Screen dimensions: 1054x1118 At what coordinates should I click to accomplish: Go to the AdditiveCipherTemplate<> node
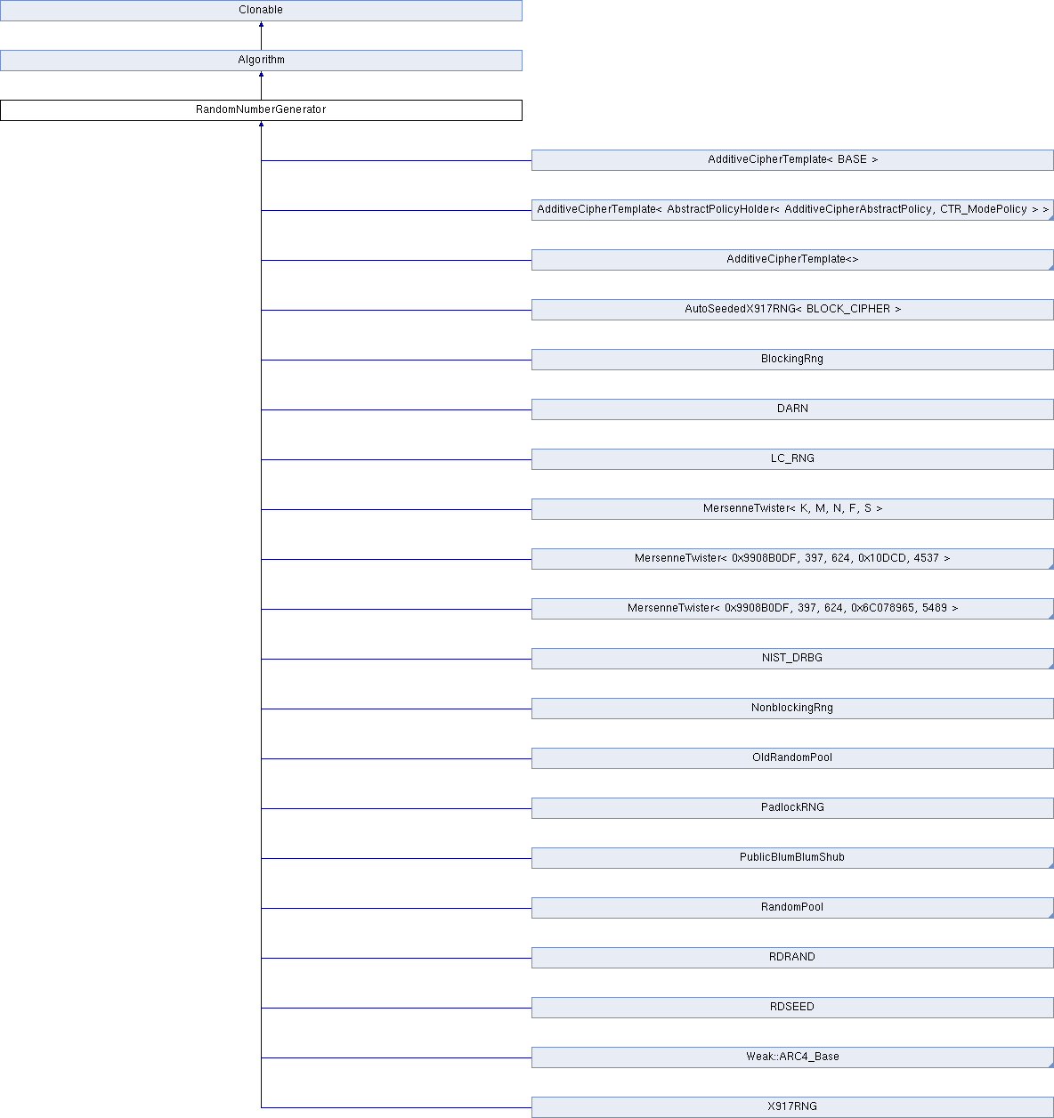[792, 259]
